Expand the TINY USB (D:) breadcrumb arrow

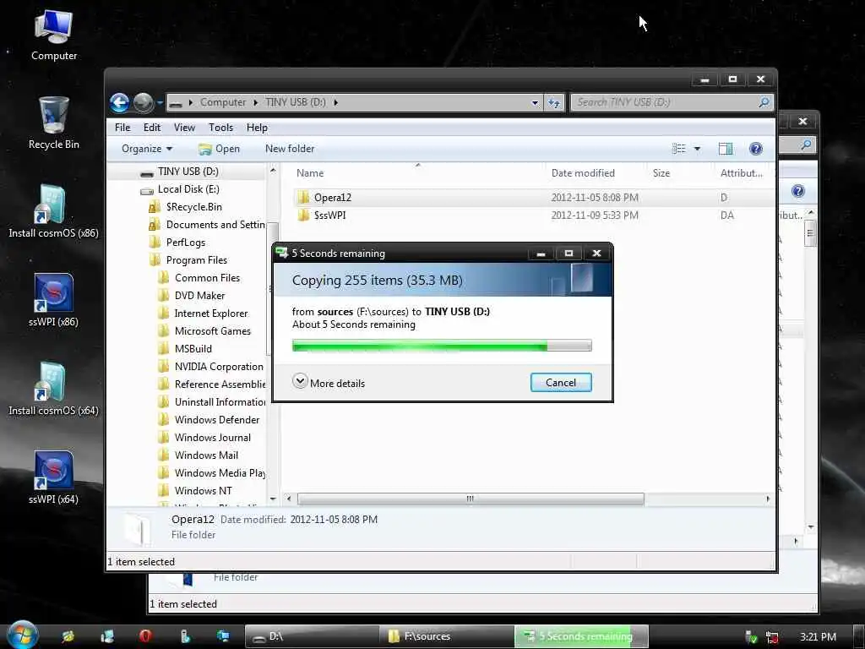tap(335, 102)
